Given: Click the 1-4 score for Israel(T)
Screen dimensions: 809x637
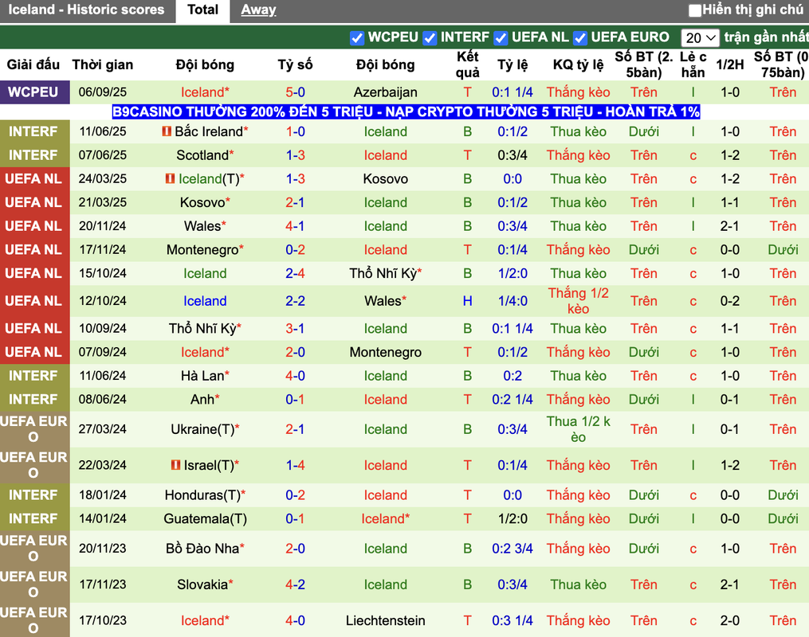Looking at the screenshot, I should point(295,465).
